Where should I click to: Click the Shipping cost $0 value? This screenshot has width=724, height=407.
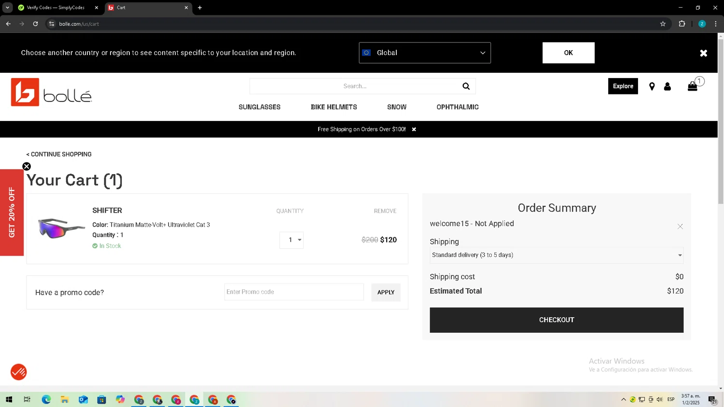click(679, 277)
